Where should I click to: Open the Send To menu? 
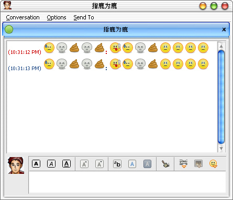click(x=84, y=17)
